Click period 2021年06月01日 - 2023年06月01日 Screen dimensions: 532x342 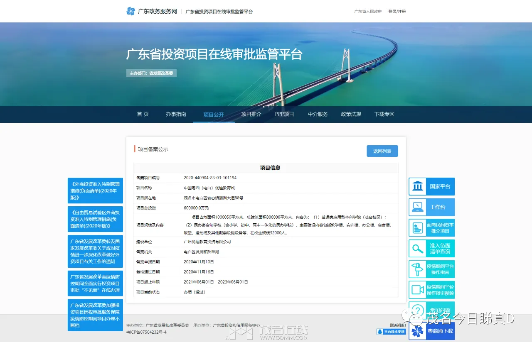216,282
